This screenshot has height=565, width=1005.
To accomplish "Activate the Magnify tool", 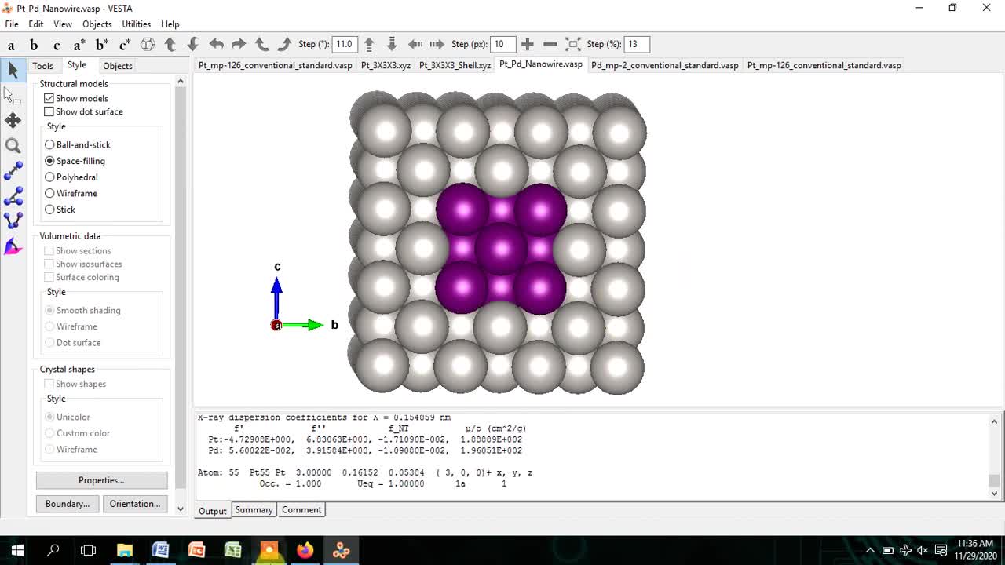I will pyautogui.click(x=13, y=145).
